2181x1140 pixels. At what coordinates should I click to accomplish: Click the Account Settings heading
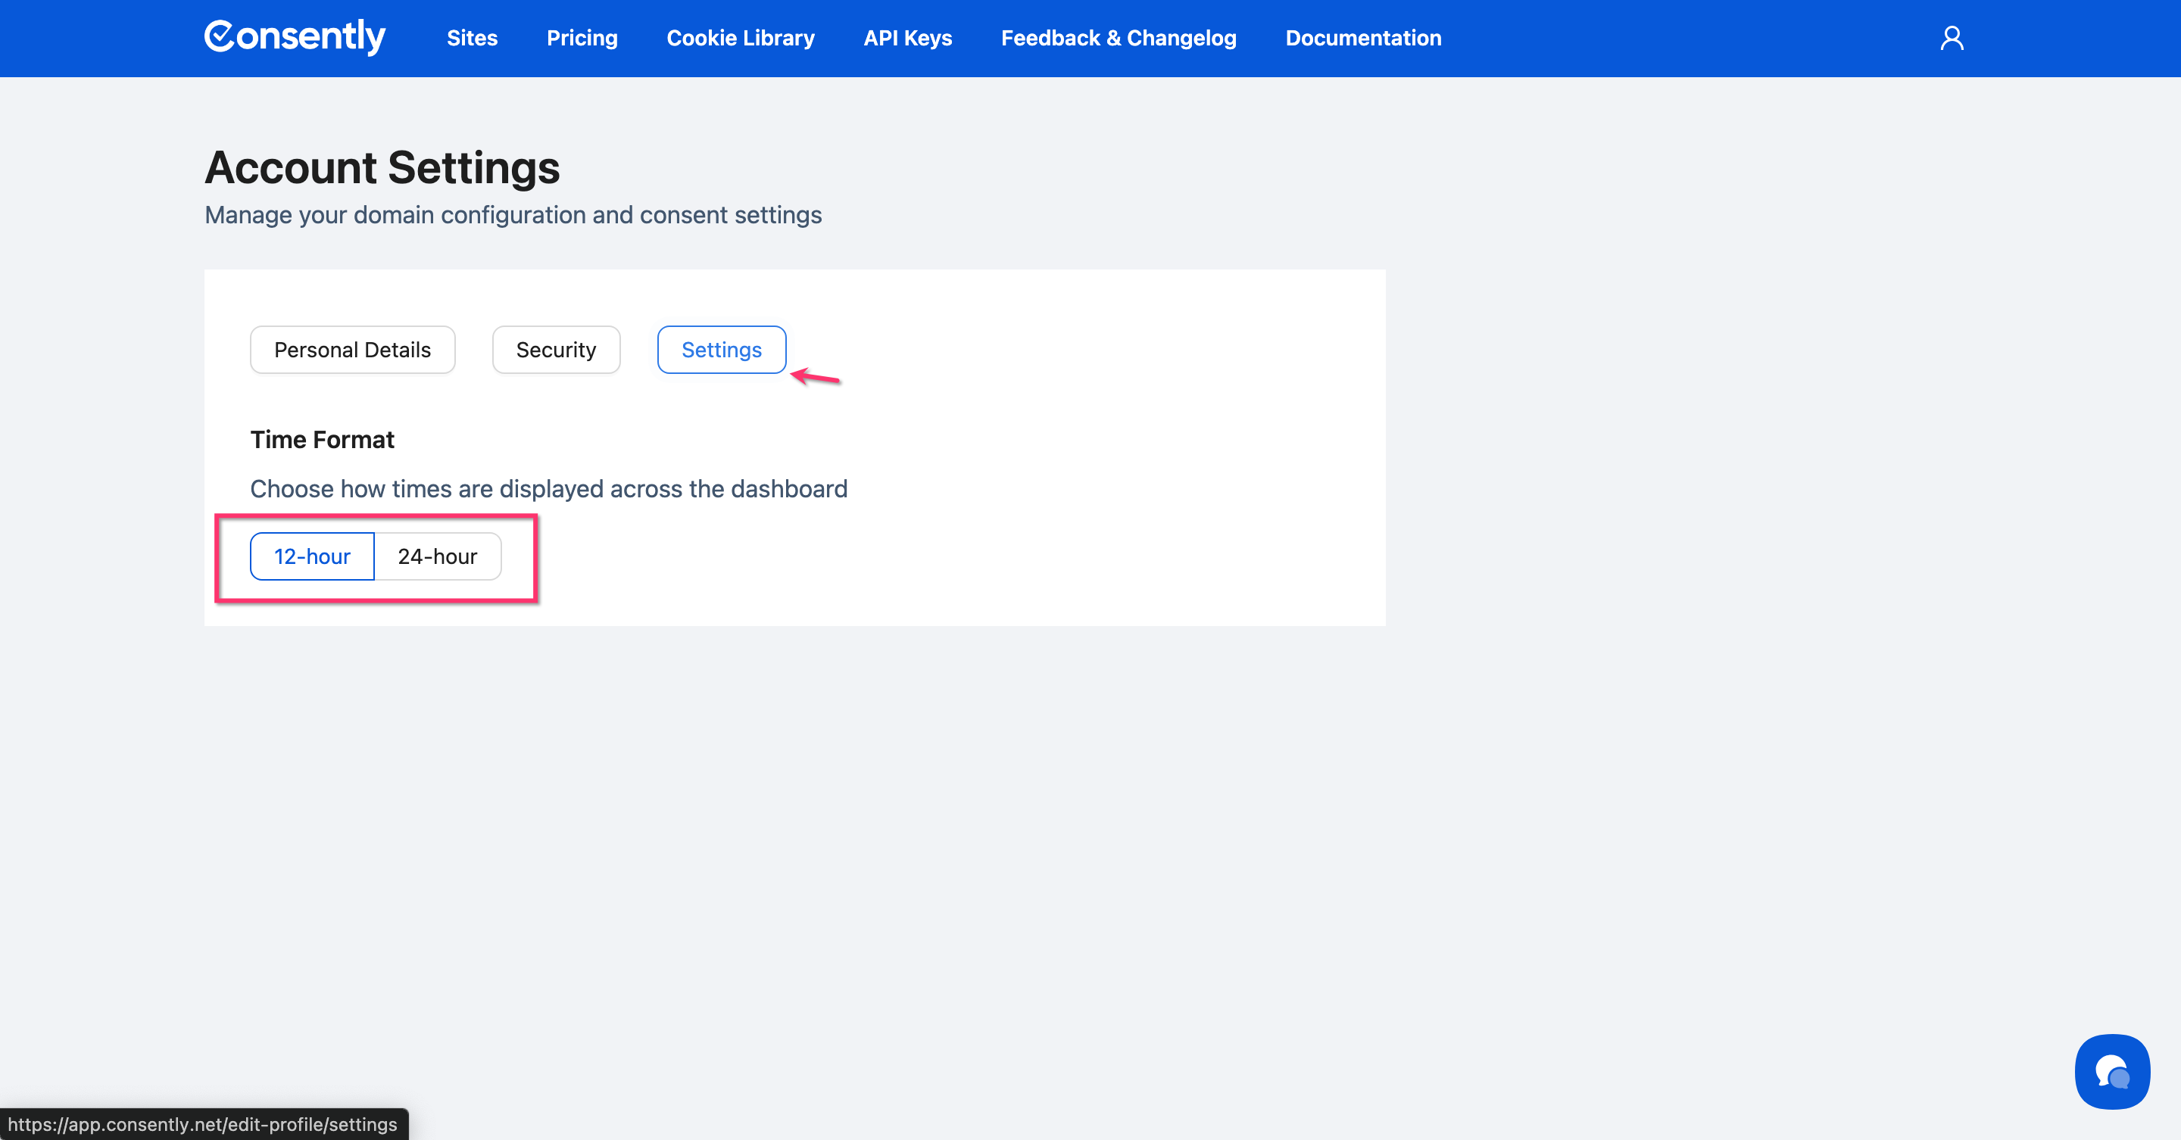click(382, 167)
